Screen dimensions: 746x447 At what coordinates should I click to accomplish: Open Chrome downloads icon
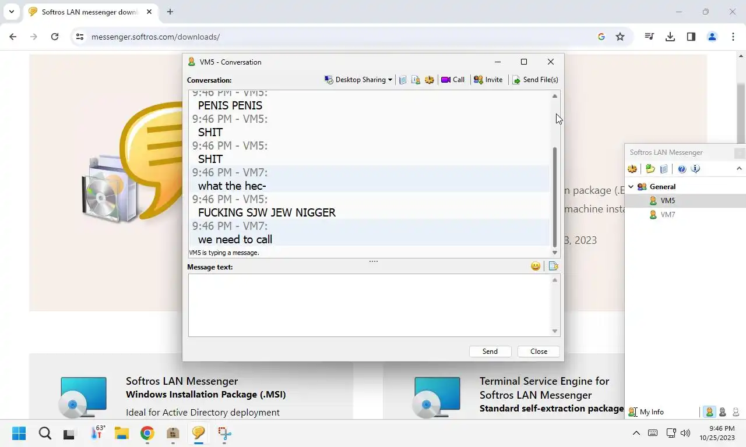(x=670, y=37)
